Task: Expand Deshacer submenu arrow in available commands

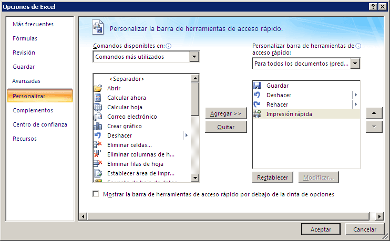Action: pyautogui.click(x=186, y=135)
